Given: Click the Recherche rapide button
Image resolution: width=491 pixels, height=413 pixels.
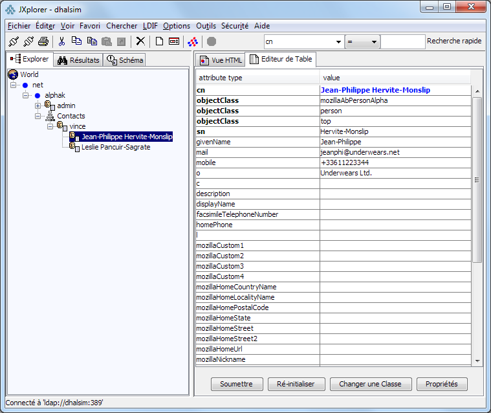Looking at the screenshot, I should (x=454, y=41).
